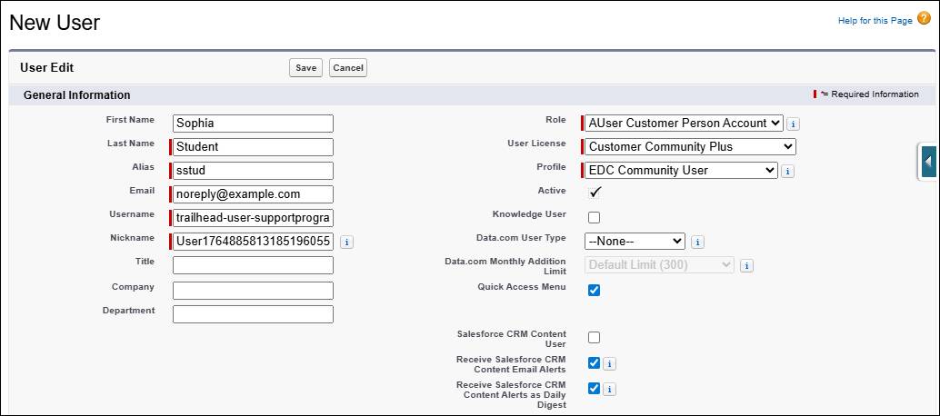Click info icon for Content Alerts as Daily Digest
Screen dimensions: 940x416
(609, 389)
